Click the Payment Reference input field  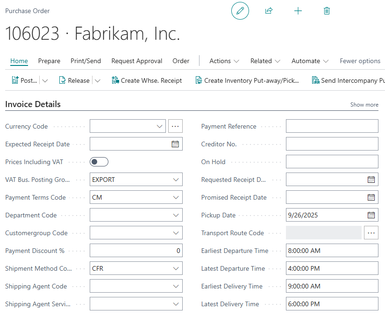332,126
